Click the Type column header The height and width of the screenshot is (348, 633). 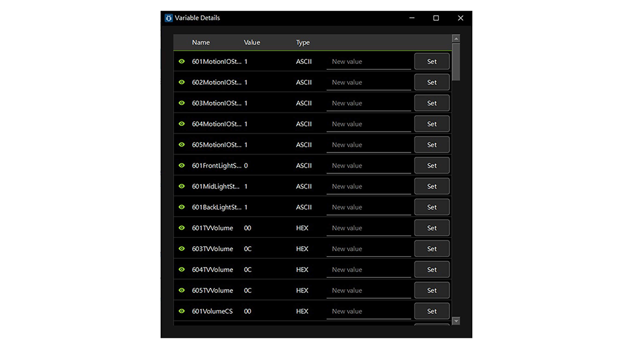tap(303, 42)
